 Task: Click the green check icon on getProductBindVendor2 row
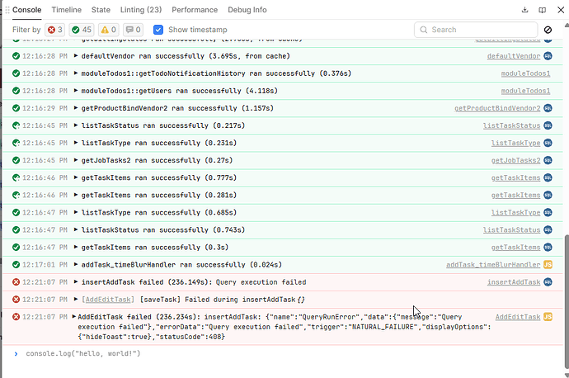(16, 108)
